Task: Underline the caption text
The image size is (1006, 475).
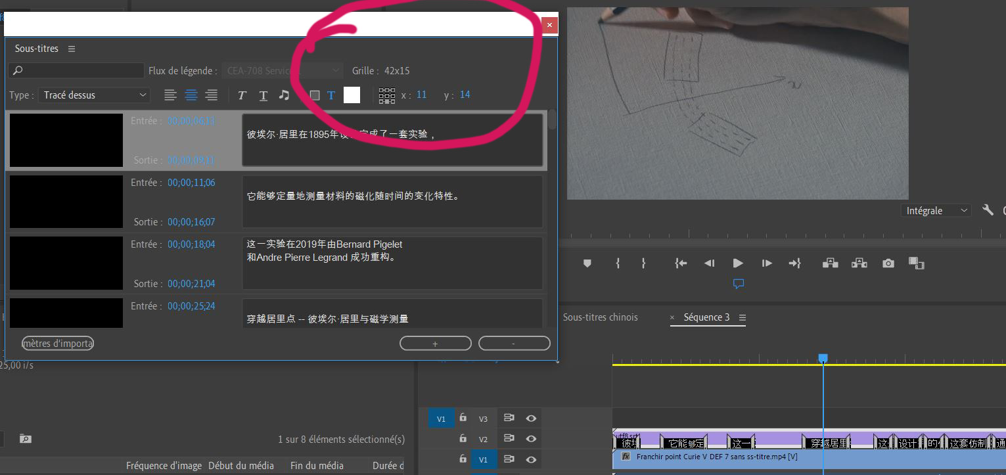Action: click(263, 95)
